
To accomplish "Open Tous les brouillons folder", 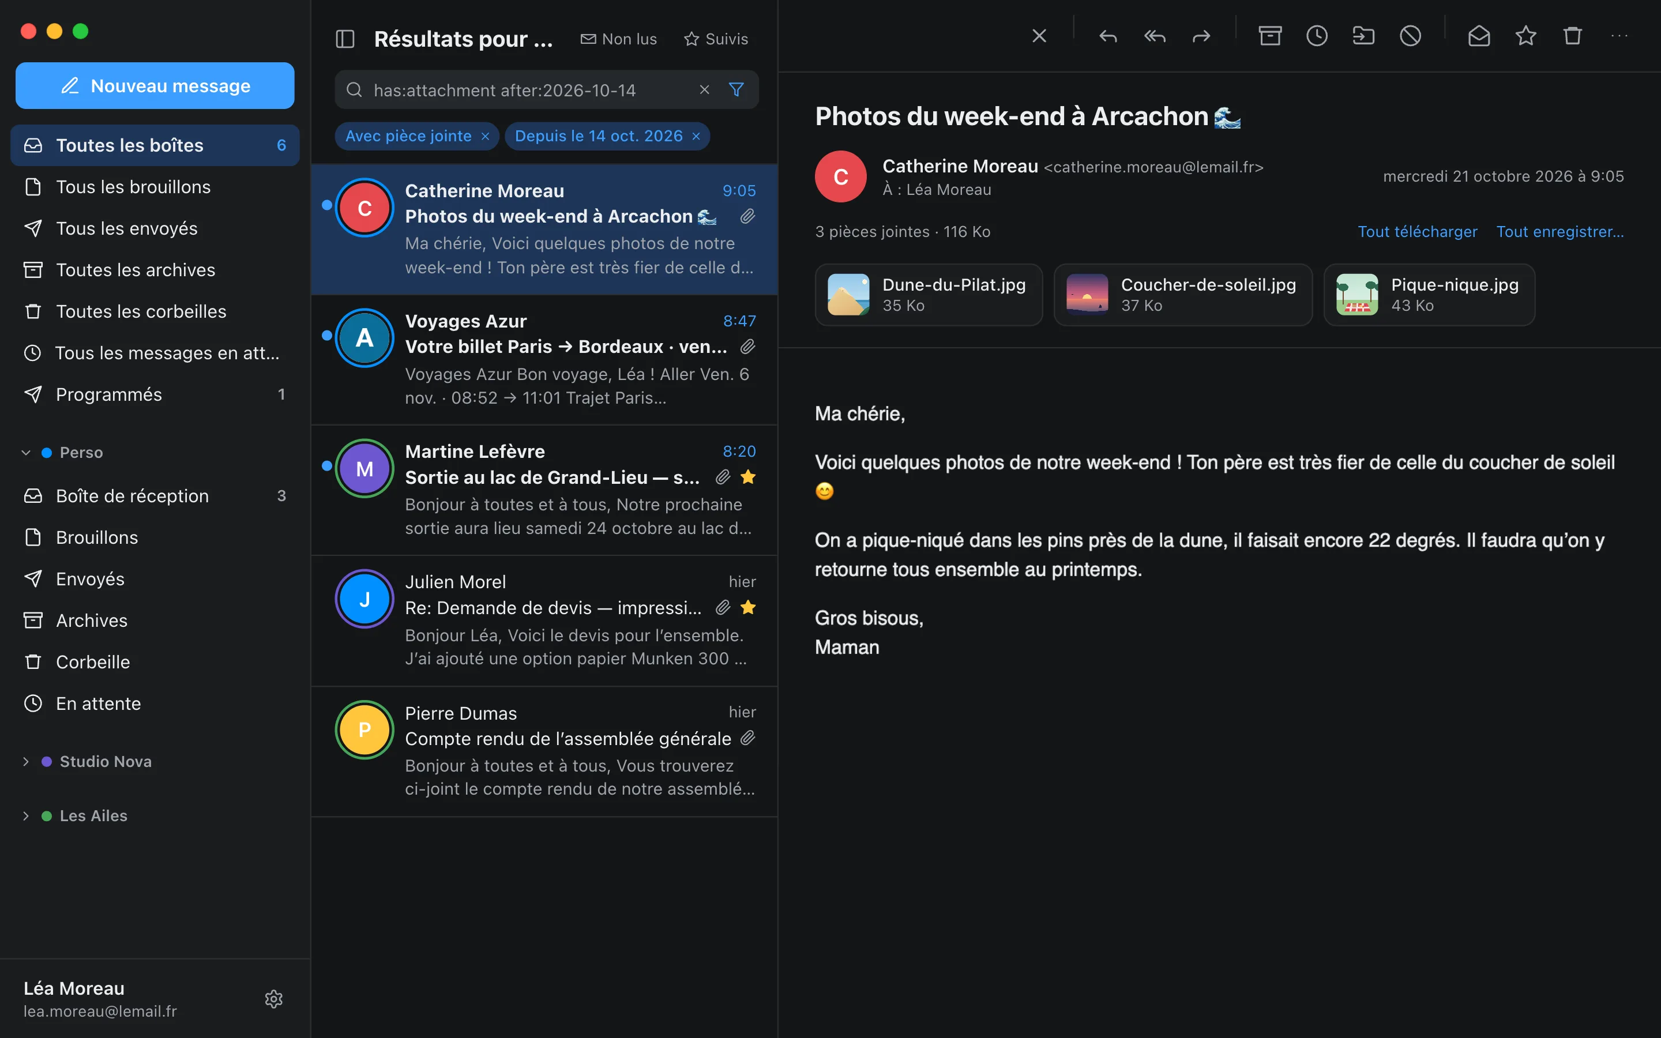I will (x=155, y=187).
